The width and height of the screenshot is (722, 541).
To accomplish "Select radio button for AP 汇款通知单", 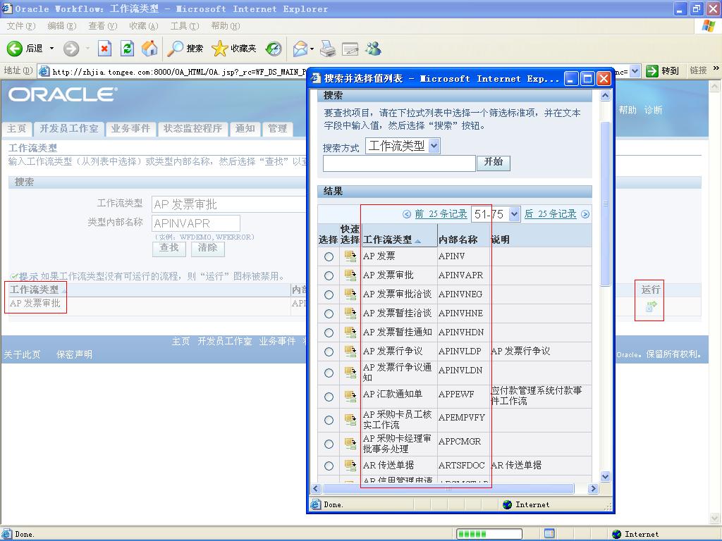I will point(329,397).
